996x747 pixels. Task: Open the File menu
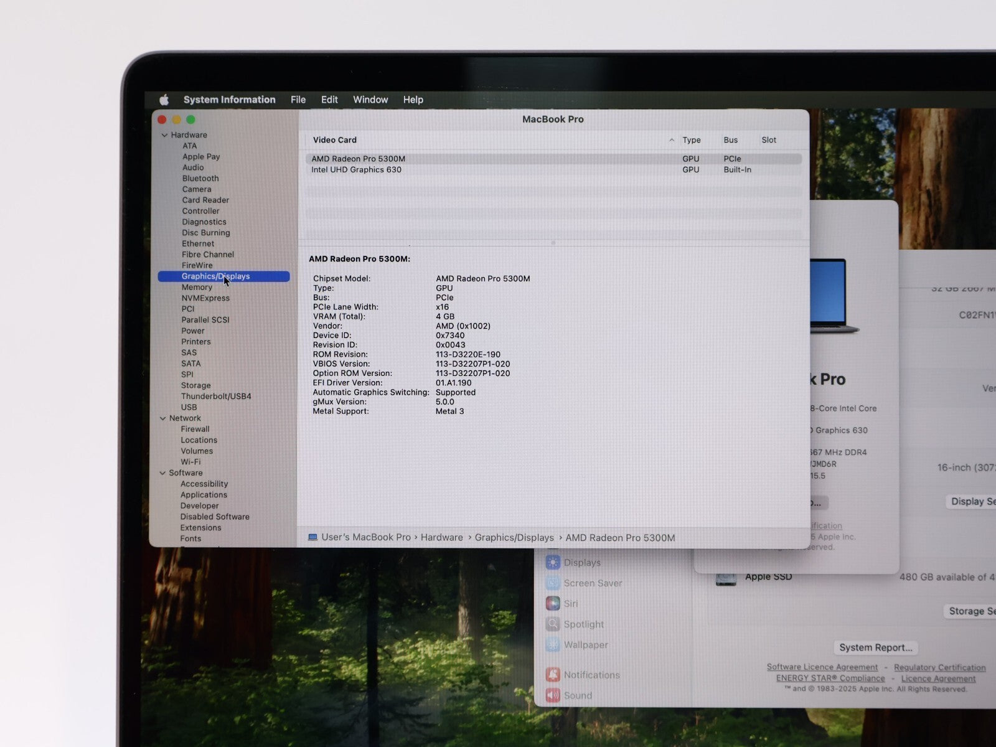pos(298,100)
